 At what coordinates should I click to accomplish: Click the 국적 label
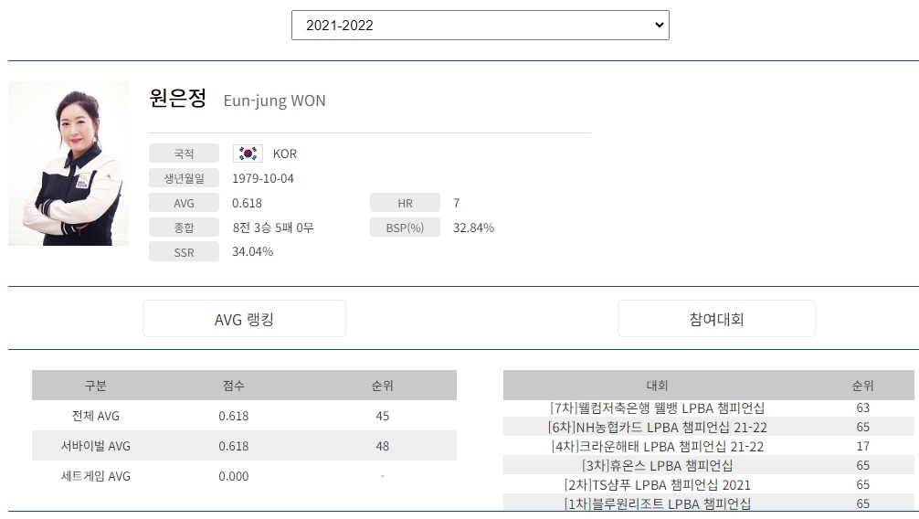tap(184, 154)
